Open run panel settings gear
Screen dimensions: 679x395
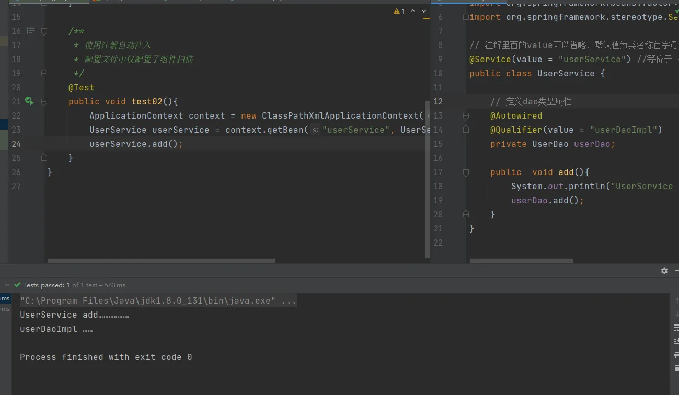[x=664, y=271]
